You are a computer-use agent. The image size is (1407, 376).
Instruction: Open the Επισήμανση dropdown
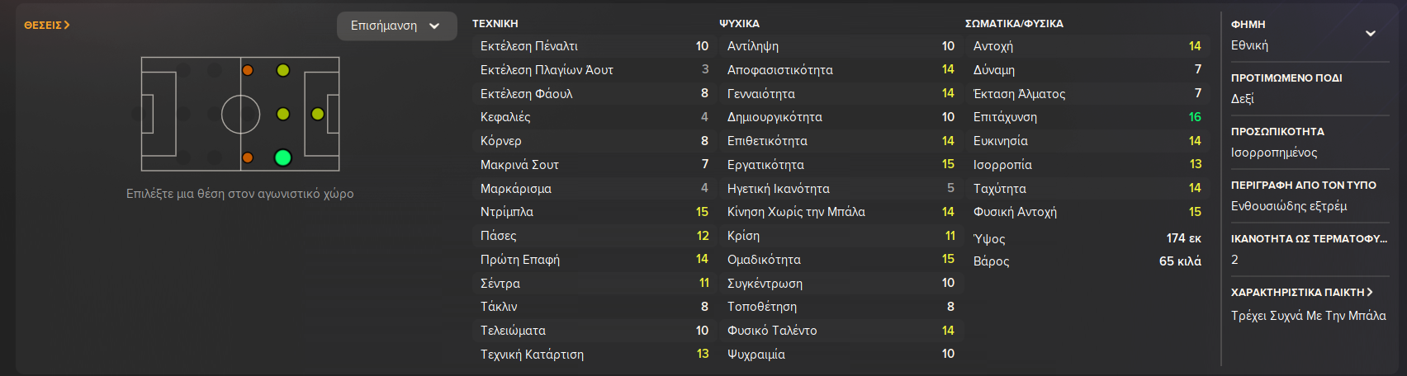(x=396, y=26)
